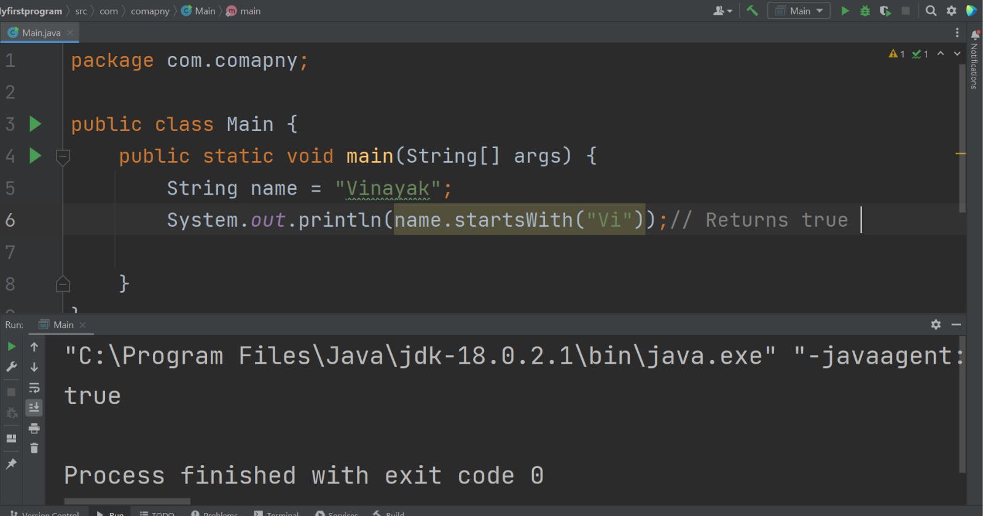The image size is (983, 516).
Task: Click the warning count indicator
Action: click(896, 54)
